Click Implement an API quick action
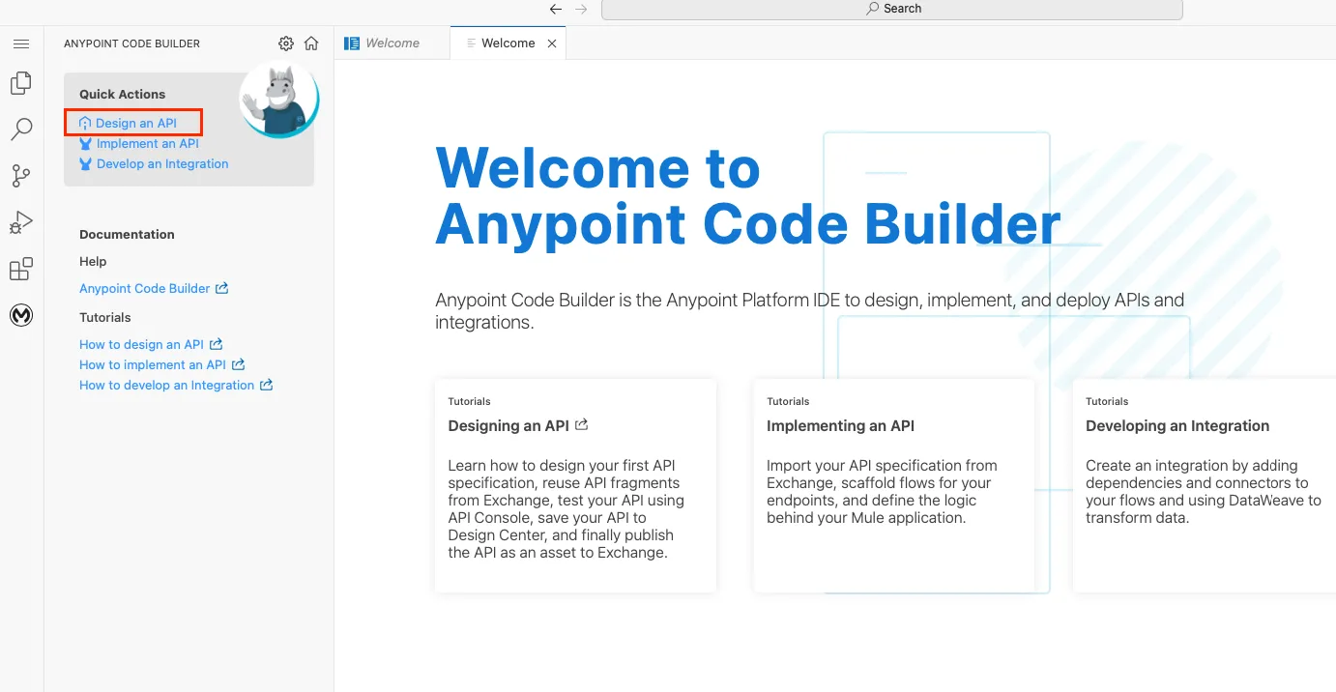The height and width of the screenshot is (692, 1336). (x=147, y=143)
